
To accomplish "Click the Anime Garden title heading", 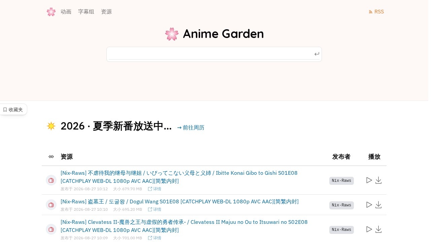I will (x=223, y=34).
